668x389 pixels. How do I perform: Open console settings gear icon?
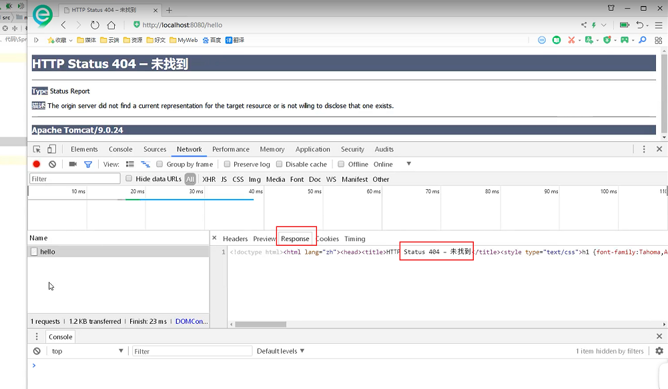pos(659,351)
